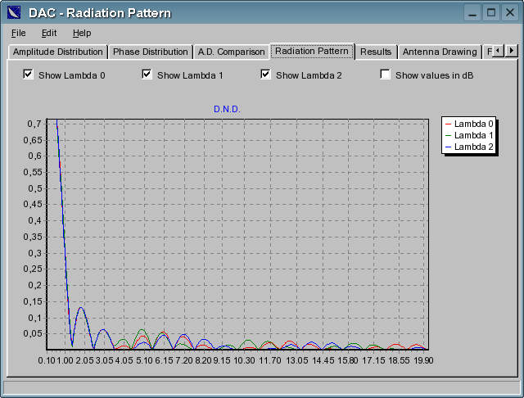Close the DAC Radiation Pattern window
This screenshot has height=398, width=524.
(x=509, y=13)
